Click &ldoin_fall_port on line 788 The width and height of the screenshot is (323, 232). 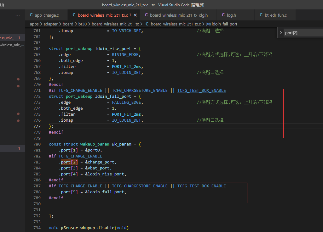pyautogui.click(x=104, y=192)
